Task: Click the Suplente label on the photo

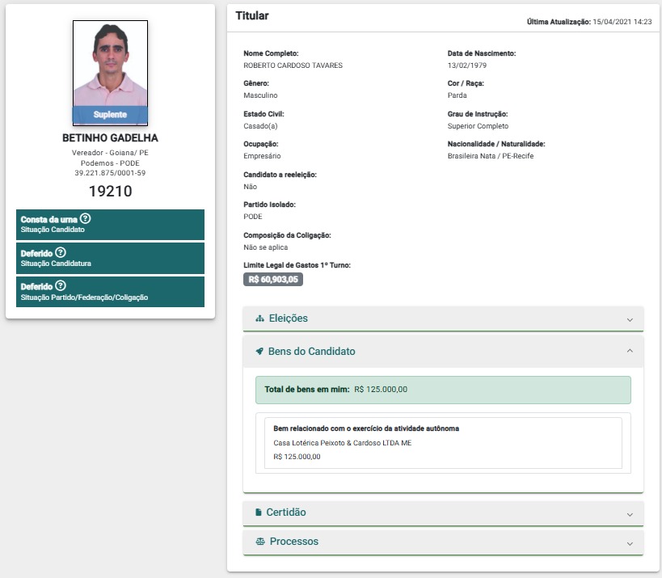Action: coord(110,115)
